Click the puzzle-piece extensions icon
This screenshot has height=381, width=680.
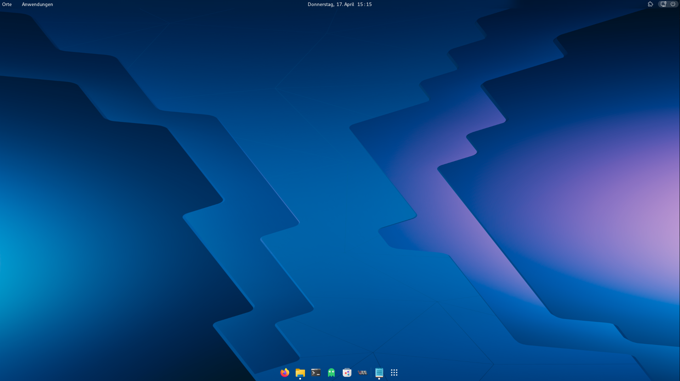point(650,4)
